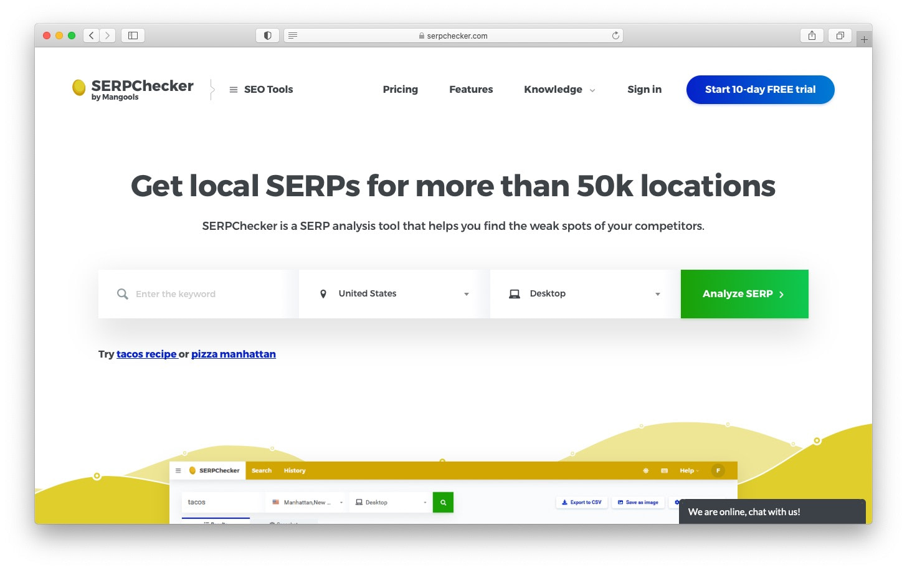The height and width of the screenshot is (570, 907).
Task: Focus the Enter the keyword field
Action: 198,294
